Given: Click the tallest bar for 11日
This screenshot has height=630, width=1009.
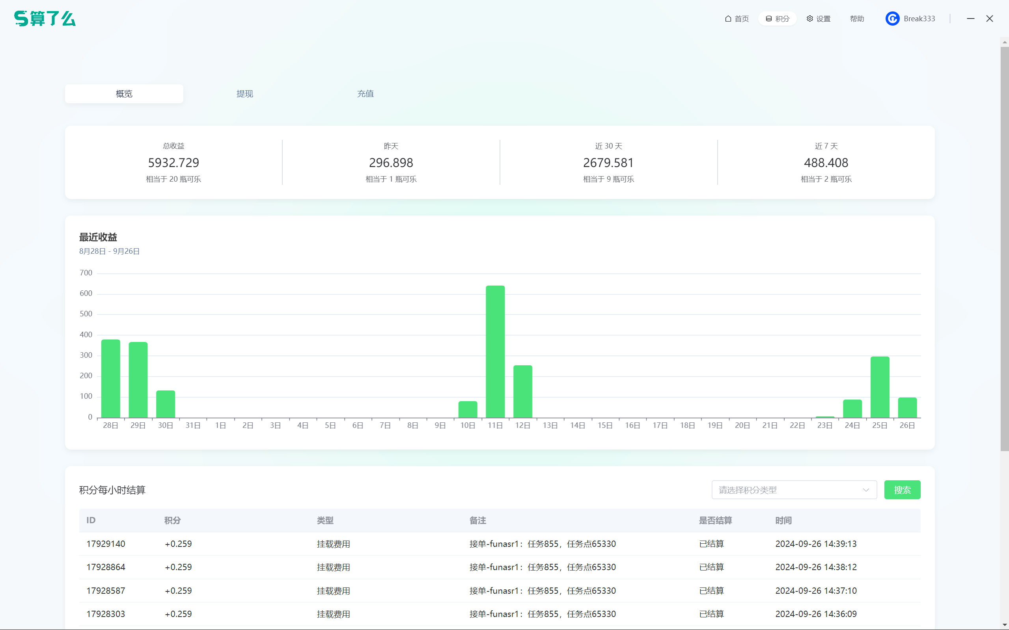Looking at the screenshot, I should point(495,351).
